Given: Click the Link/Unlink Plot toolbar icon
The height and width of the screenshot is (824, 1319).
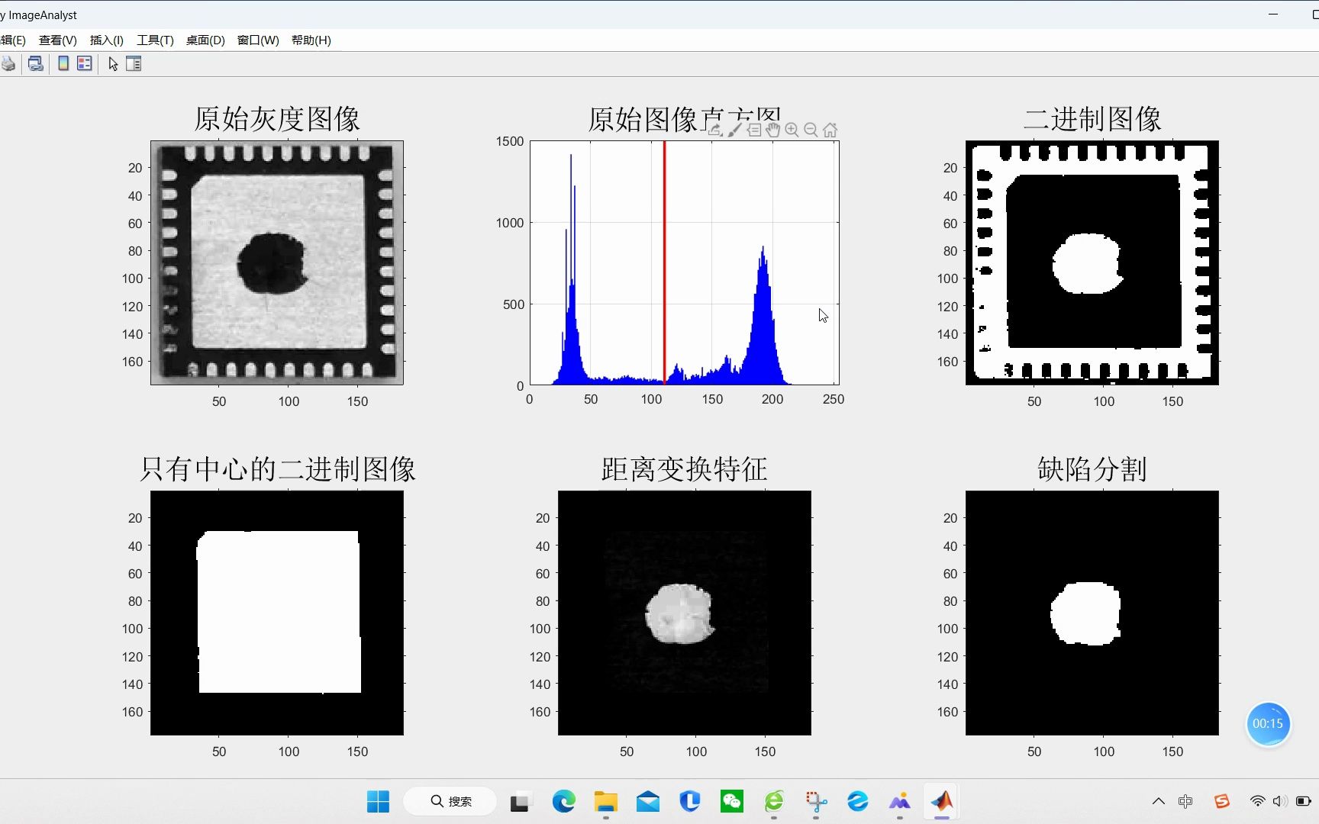Looking at the screenshot, I should pyautogui.click(x=35, y=64).
